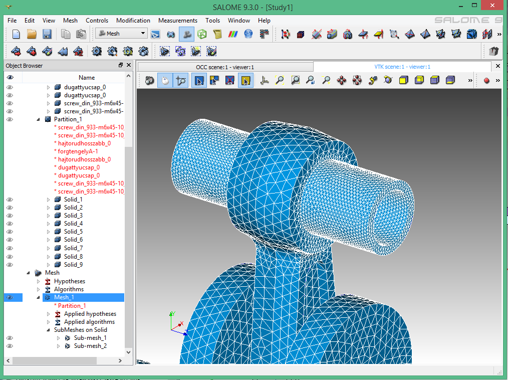Screen dimensions: 508x380
Task: Click the Compute mesh icon
Action: coord(97,51)
